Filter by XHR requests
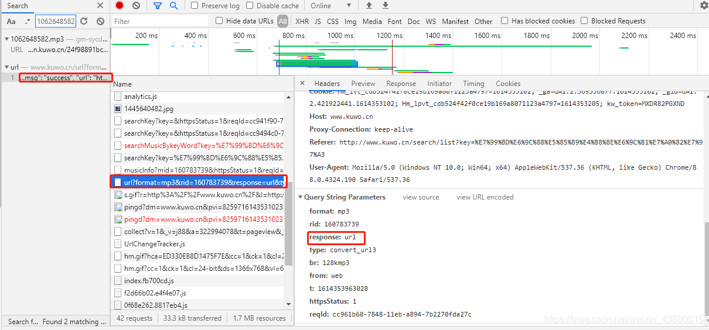Image resolution: width=709 pixels, height=330 pixels. [x=302, y=21]
